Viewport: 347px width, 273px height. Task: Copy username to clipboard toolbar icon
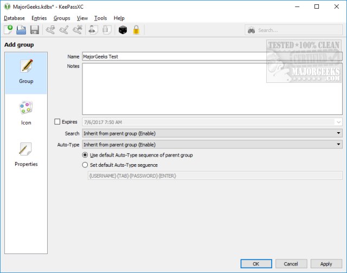93,30
